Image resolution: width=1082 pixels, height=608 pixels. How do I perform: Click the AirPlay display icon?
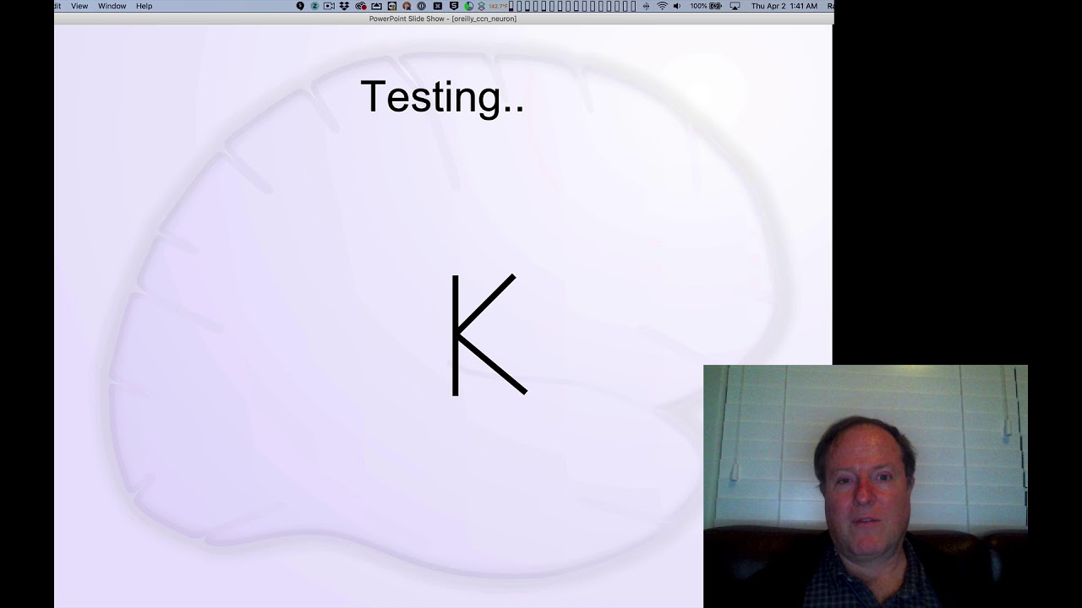734,6
